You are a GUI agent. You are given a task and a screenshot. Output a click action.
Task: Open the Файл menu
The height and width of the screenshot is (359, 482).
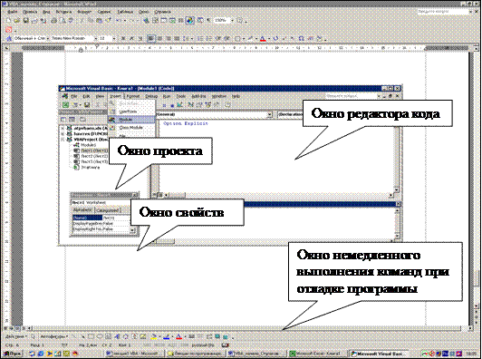coord(13,12)
